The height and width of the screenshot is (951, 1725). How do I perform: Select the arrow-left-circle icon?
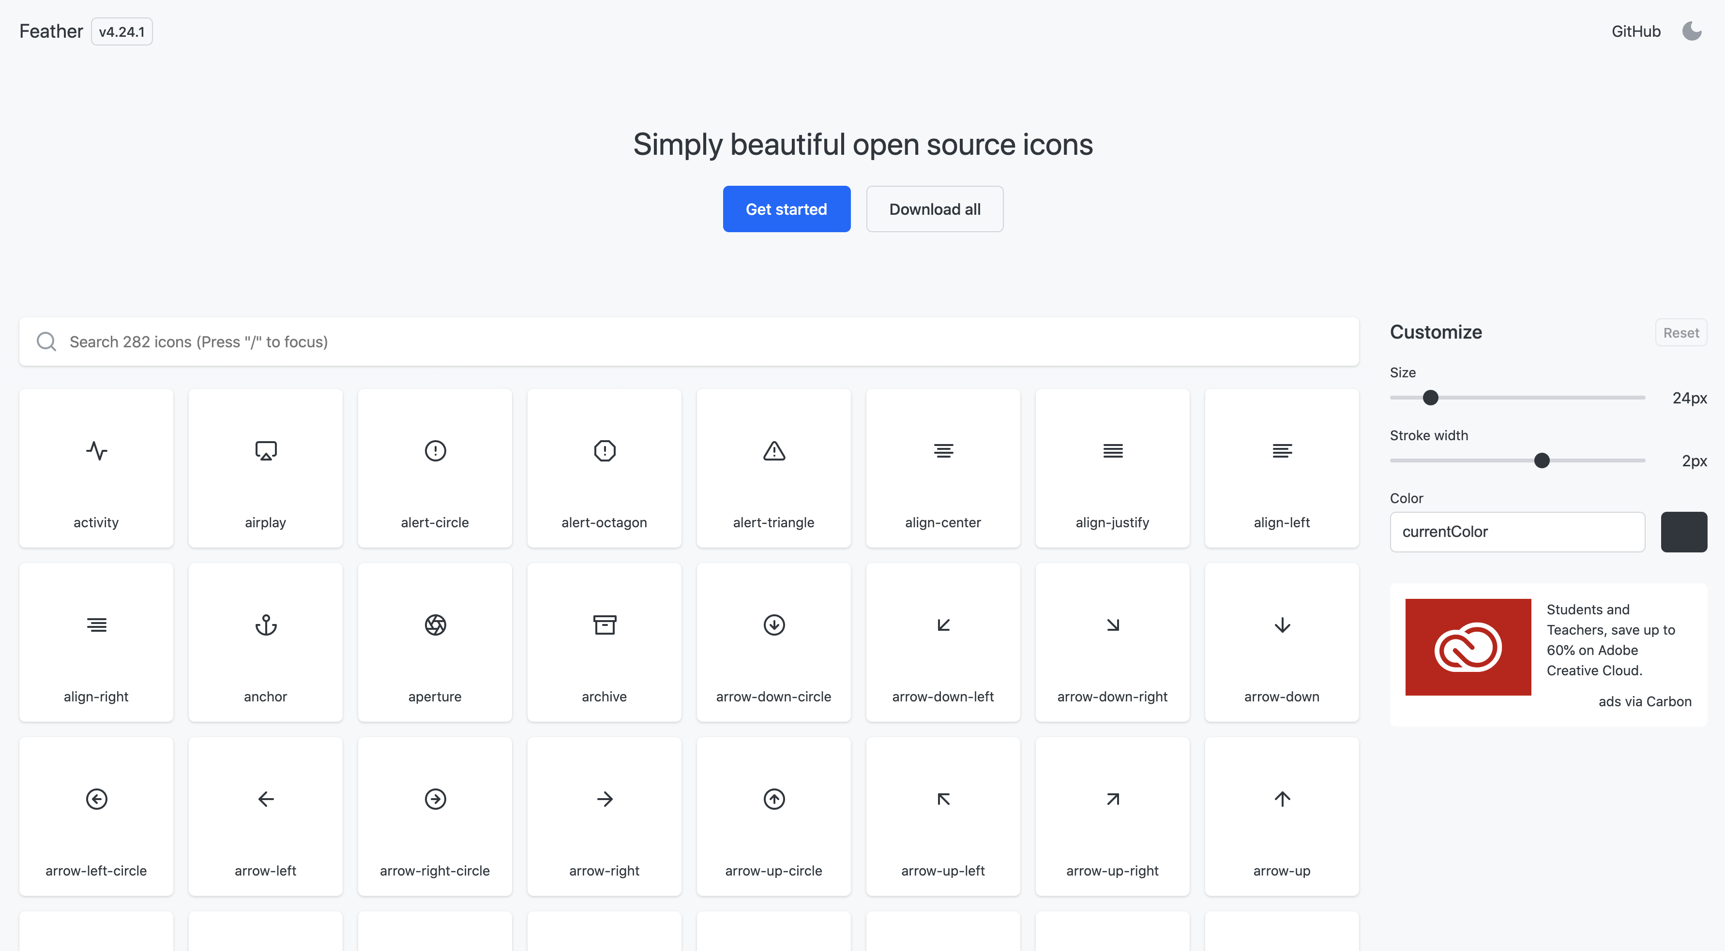(96, 816)
